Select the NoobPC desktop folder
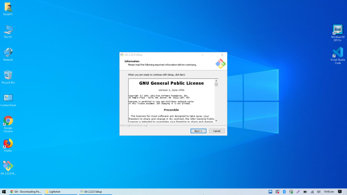Screen dimensions: 347x195 coord(8,9)
